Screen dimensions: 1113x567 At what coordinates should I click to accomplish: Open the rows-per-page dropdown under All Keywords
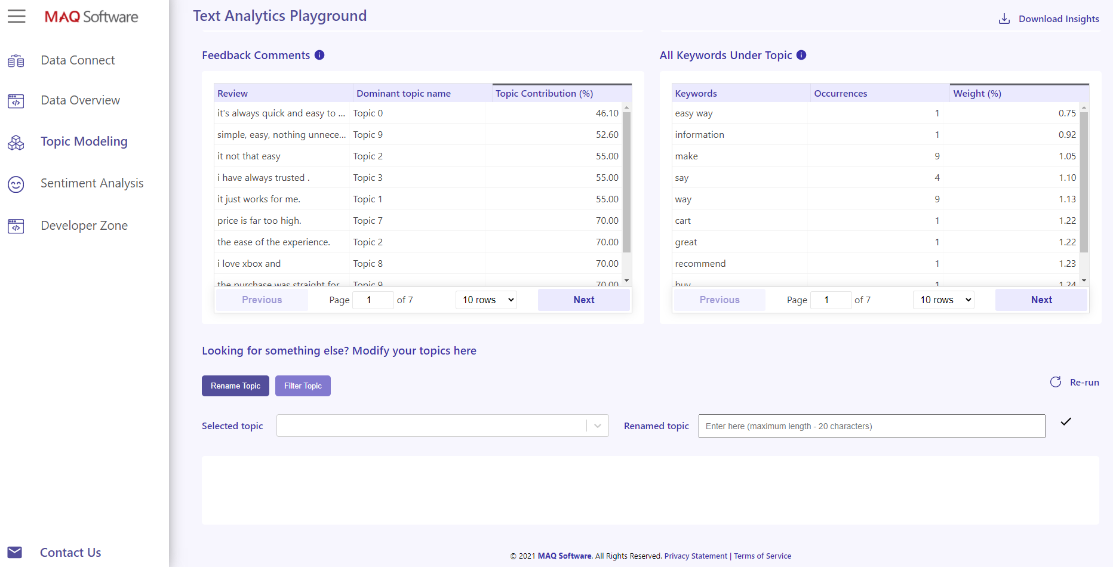click(x=943, y=300)
